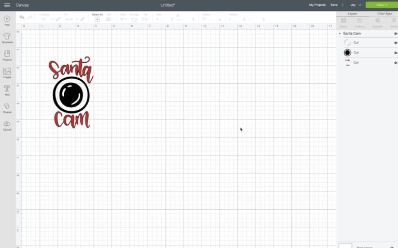Viewport: 398px width, 248px height.
Task: Switch to the Layers tab
Action: coord(352,13)
